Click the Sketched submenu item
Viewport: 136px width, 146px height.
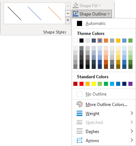104,123
